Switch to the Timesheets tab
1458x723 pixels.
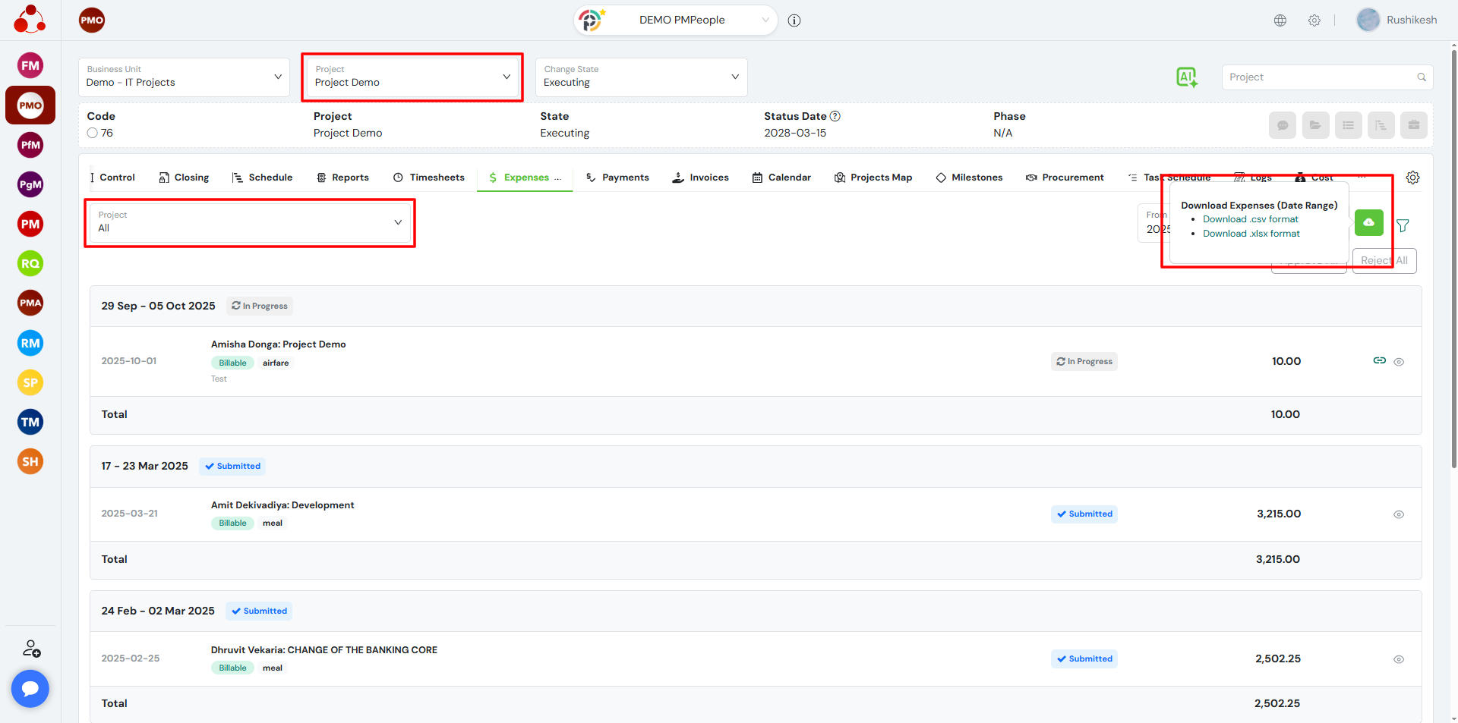tap(429, 178)
